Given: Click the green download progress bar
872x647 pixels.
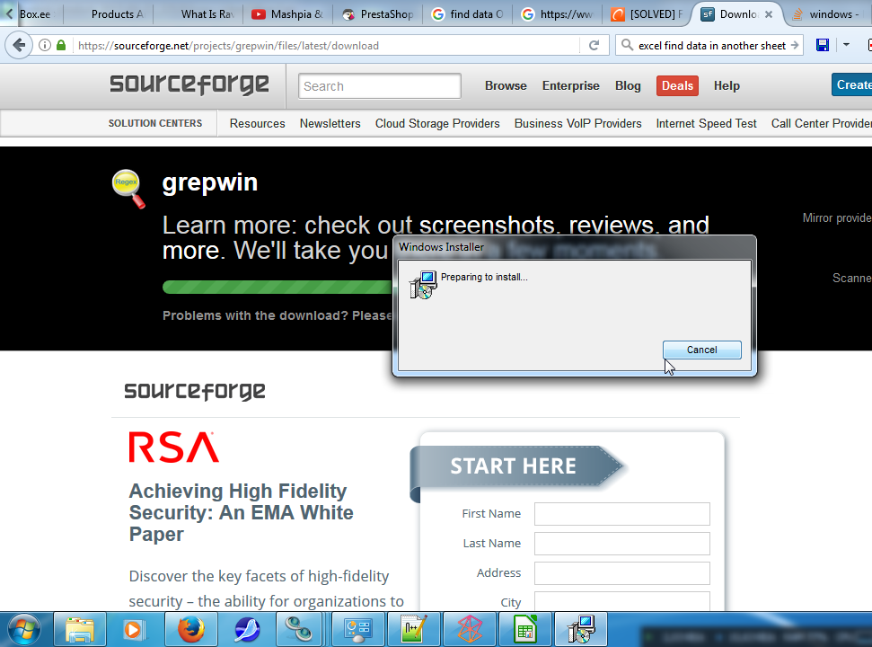Looking at the screenshot, I should click(277, 287).
